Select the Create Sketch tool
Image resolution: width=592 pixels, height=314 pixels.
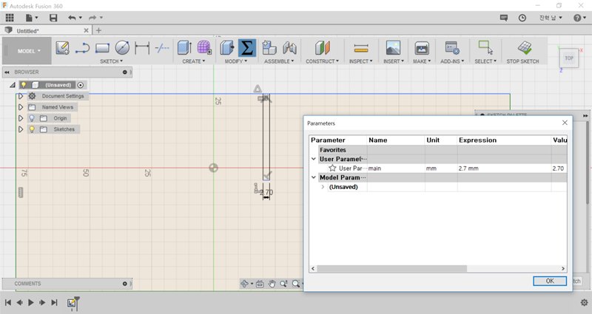coord(63,48)
